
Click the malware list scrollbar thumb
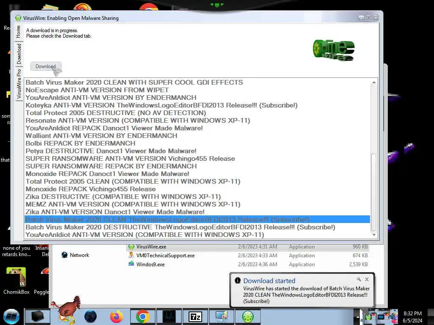click(x=374, y=193)
